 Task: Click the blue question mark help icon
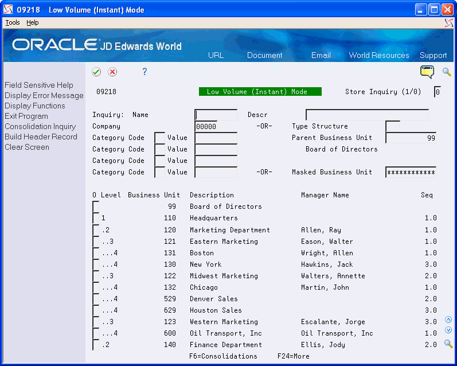pyautogui.click(x=144, y=72)
